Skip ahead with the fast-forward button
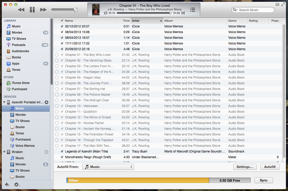The width and height of the screenshot is (288, 191). (43, 10)
